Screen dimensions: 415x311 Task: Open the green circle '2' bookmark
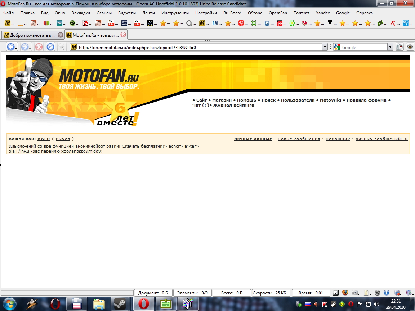[72, 23]
